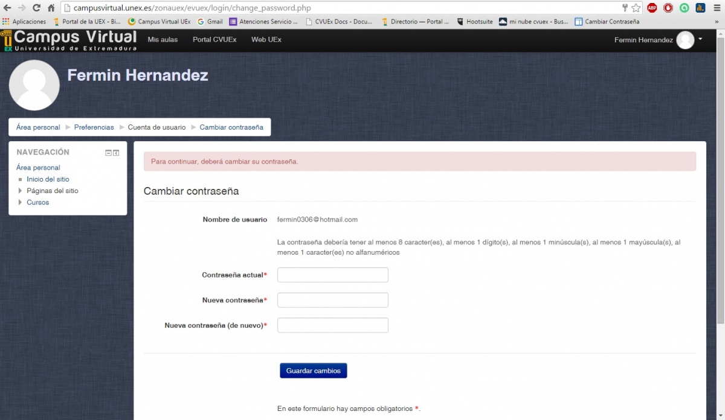Click the green Avira browser extension icon
725x420 pixels.
click(x=684, y=8)
